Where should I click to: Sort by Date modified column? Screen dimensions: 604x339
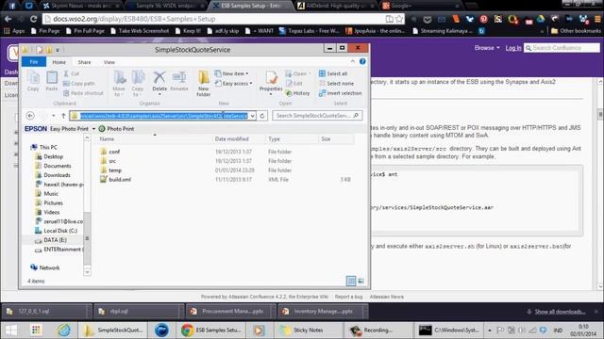(x=232, y=138)
